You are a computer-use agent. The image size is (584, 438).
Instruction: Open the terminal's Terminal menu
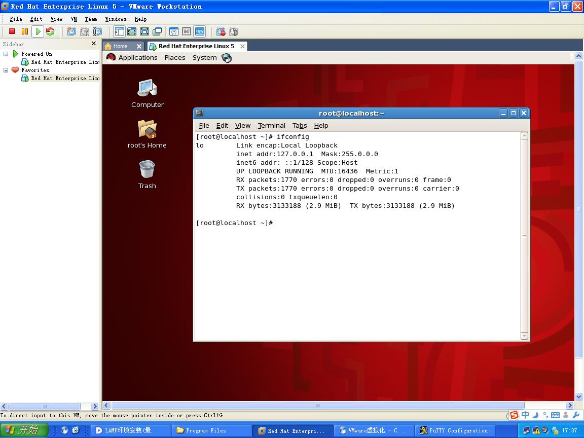coord(272,126)
